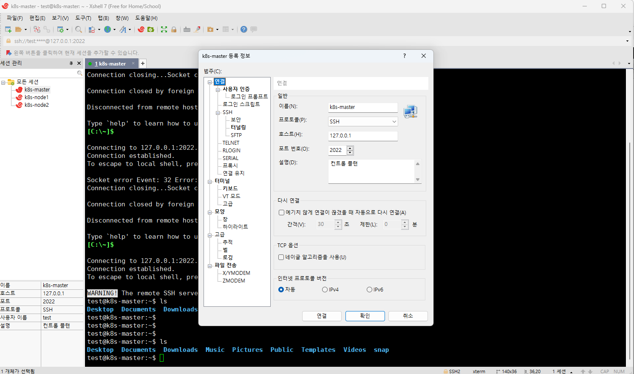Click the 취소 button
Viewport: 634px width, 374px height.
click(x=408, y=316)
